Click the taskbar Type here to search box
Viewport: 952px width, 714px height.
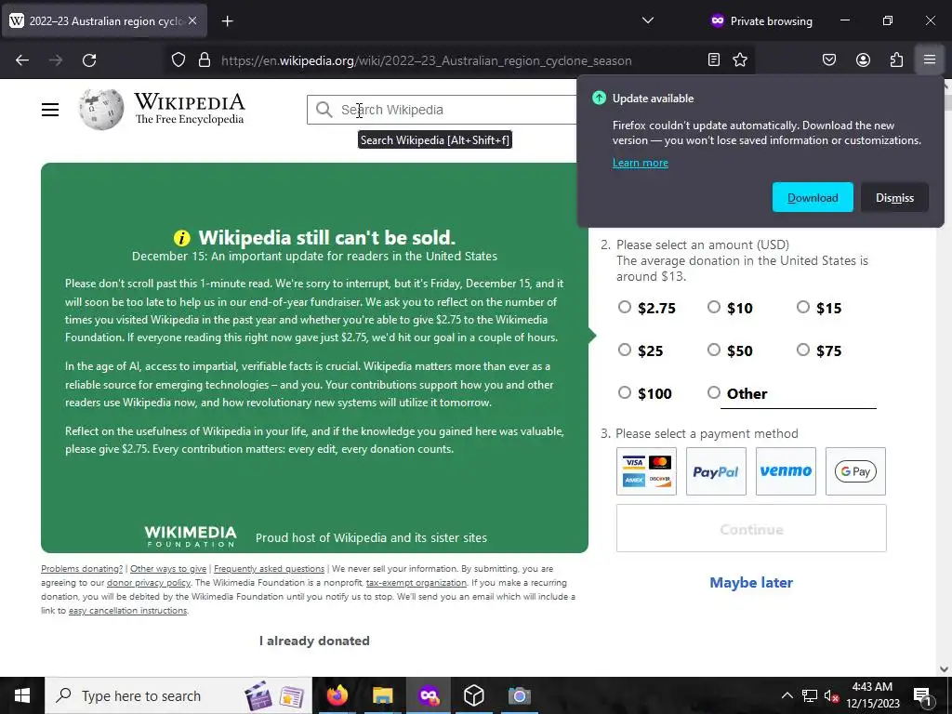click(178, 695)
